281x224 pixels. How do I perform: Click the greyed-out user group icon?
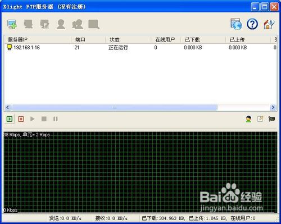[78, 24]
